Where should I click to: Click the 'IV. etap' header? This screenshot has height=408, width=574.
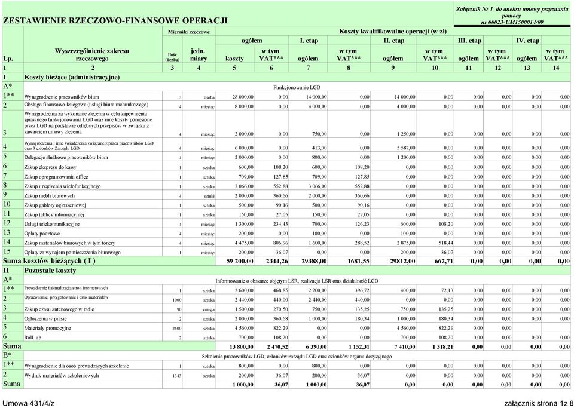[x=527, y=41]
